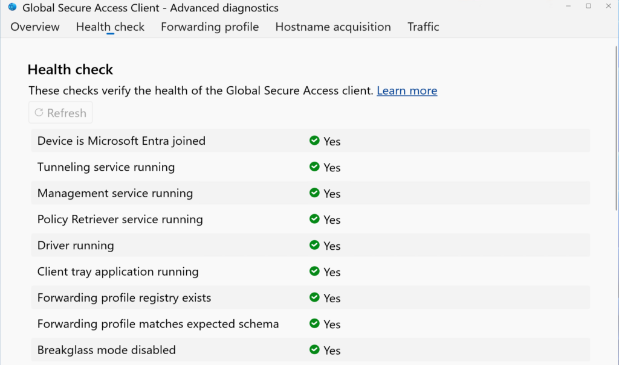Go to the Overview tab

click(34, 27)
